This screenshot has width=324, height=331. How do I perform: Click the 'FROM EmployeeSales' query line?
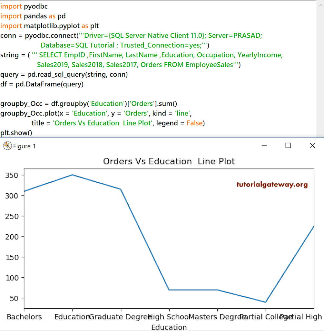139,65
